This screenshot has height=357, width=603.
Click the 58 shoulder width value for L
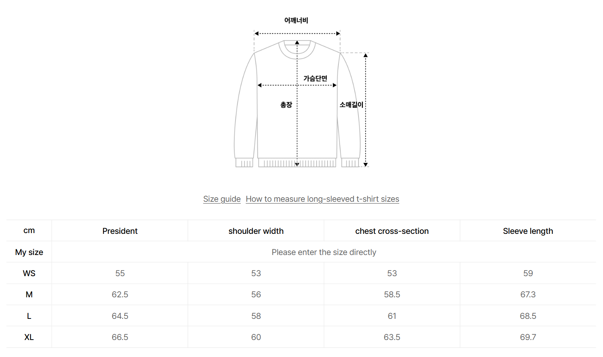click(x=256, y=316)
